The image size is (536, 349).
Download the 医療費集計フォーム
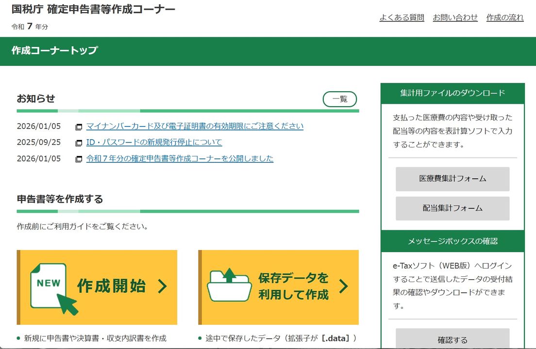[452, 179]
